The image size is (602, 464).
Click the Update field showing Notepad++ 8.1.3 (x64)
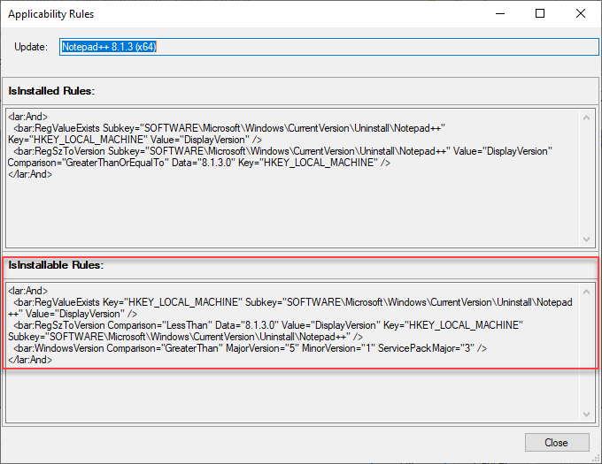329,47
